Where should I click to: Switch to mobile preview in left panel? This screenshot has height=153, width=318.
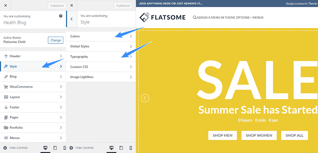click(64, 148)
